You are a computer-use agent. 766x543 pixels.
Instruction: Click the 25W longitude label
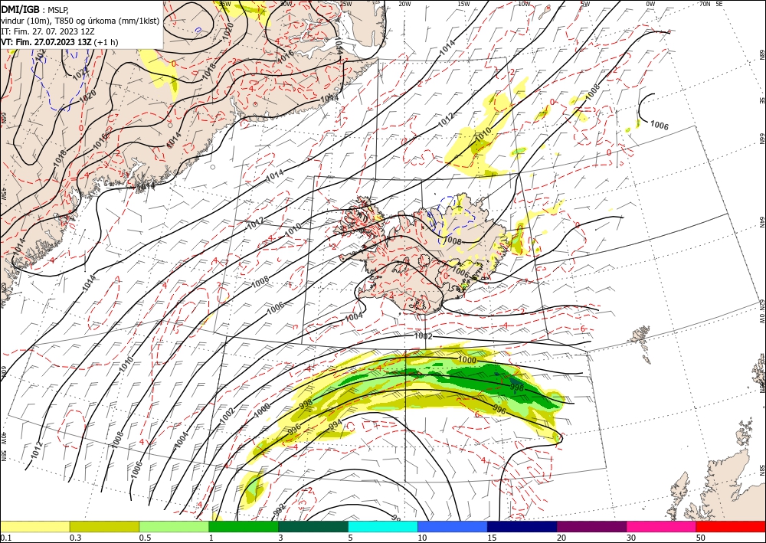click(345, 3)
